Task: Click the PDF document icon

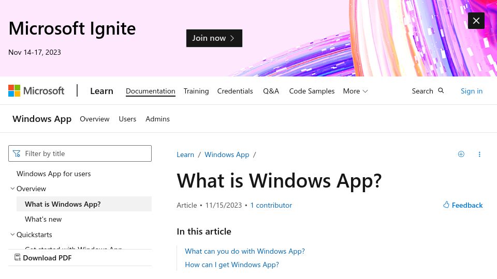Action: pyautogui.click(x=18, y=257)
